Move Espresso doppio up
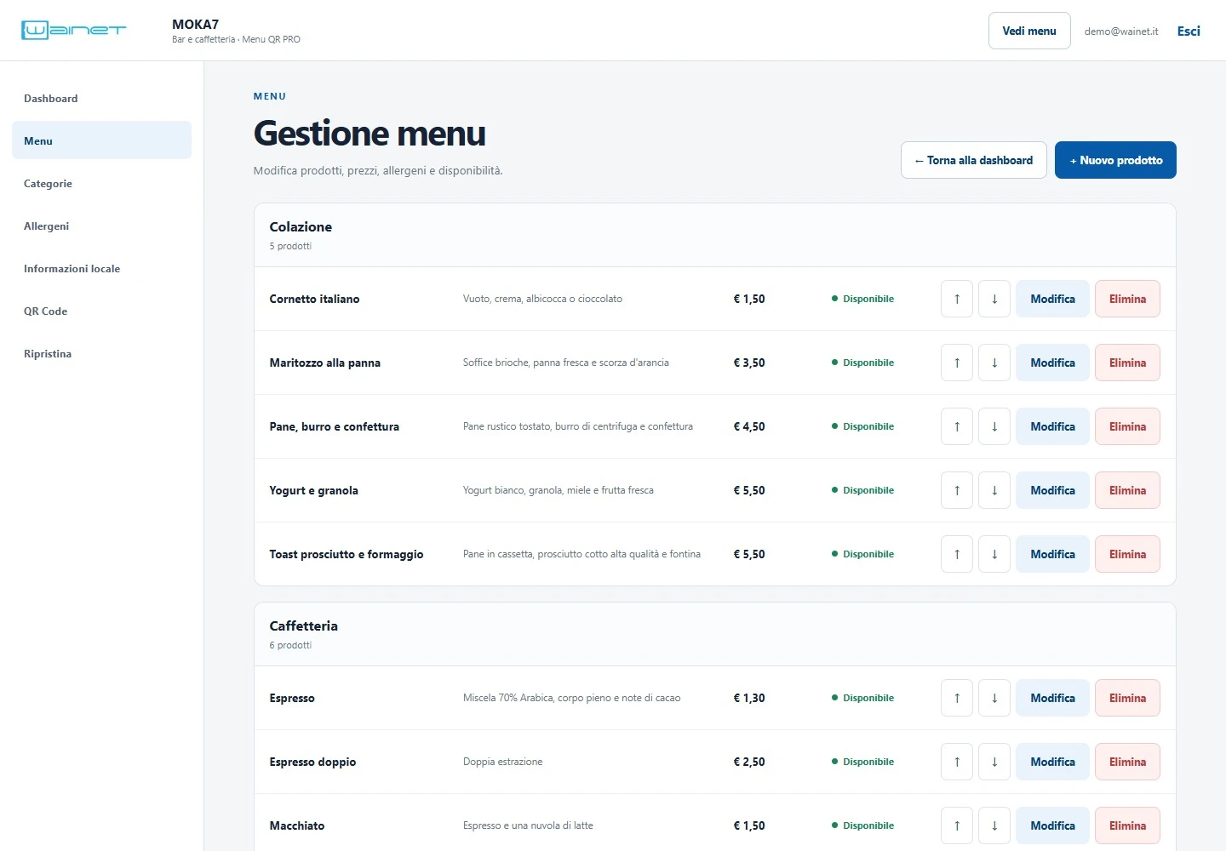The width and height of the screenshot is (1226, 851). point(957,762)
